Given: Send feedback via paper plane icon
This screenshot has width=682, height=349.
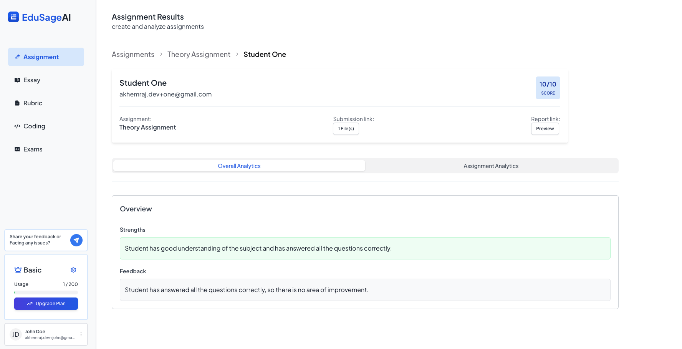Looking at the screenshot, I should tap(76, 240).
